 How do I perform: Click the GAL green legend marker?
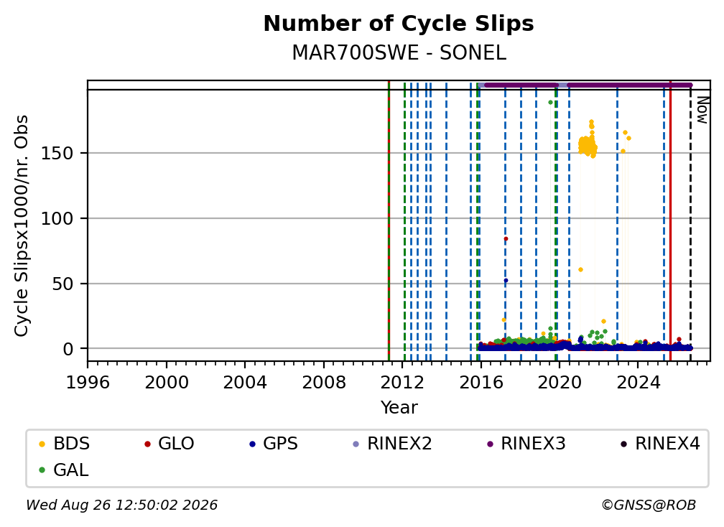tap(42, 470)
